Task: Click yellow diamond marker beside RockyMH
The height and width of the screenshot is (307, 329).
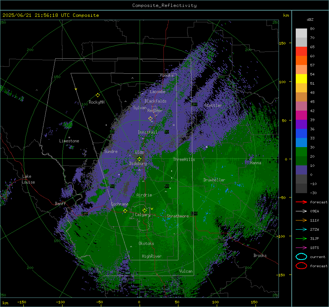Action: [x=98, y=95]
